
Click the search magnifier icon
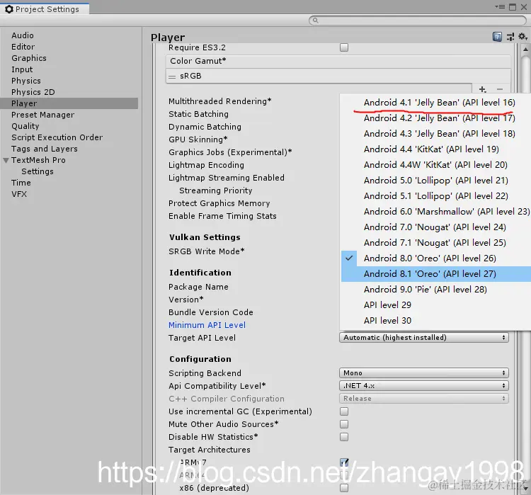point(315,21)
